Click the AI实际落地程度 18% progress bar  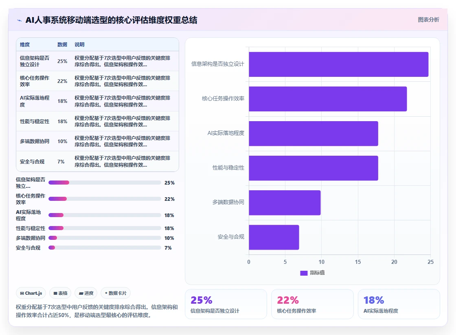tap(105, 215)
